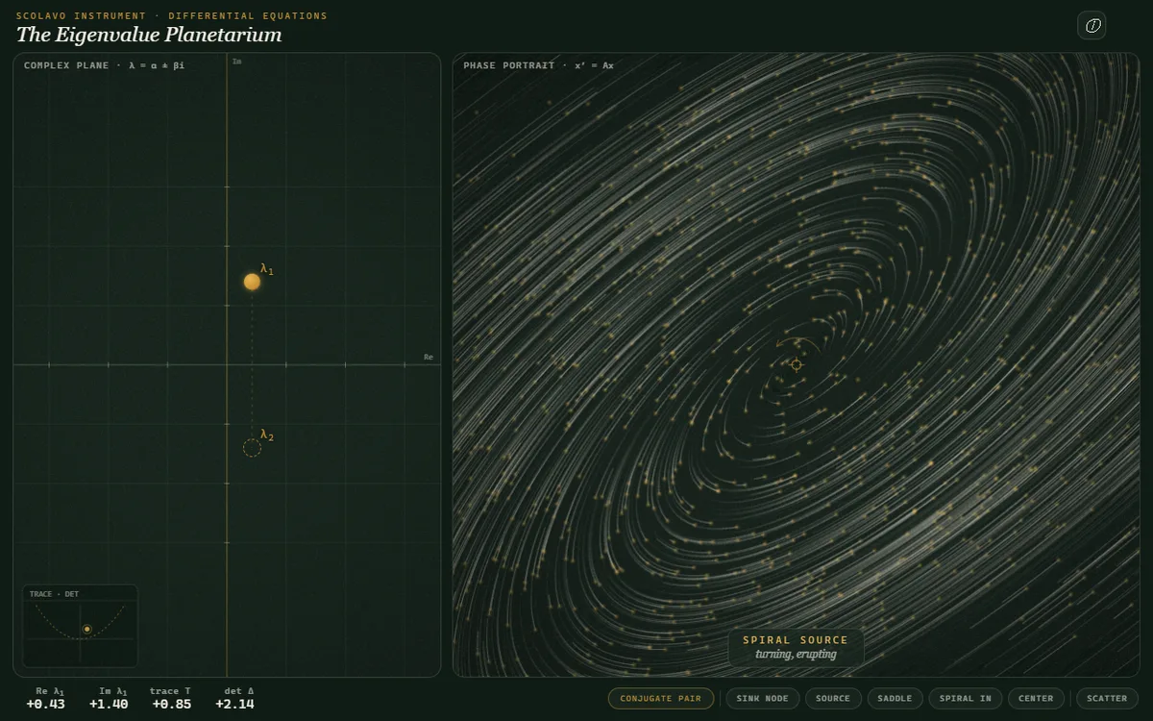Click the Im λ₁ value +1.40
The image size is (1153, 721).
point(109,704)
